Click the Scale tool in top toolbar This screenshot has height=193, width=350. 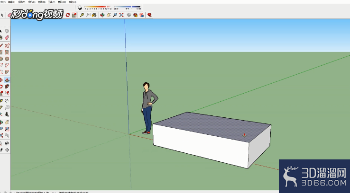74,15
